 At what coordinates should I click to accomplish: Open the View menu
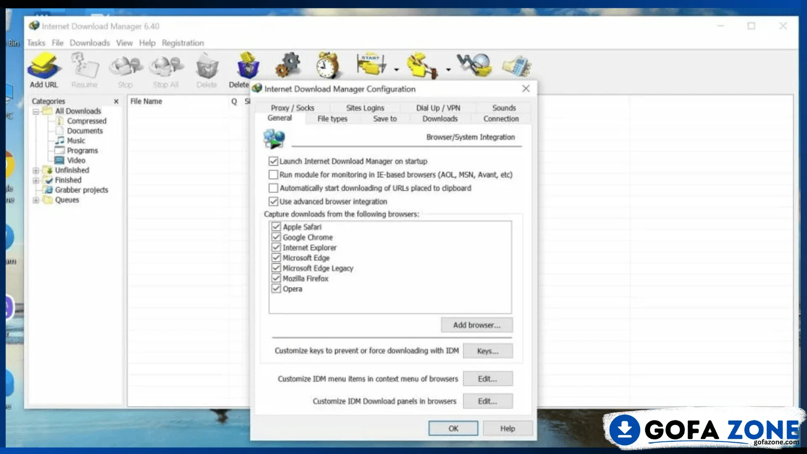coord(124,43)
